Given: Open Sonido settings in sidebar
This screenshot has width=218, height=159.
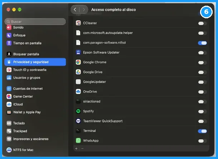Looking at the screenshot, I should point(35,28).
